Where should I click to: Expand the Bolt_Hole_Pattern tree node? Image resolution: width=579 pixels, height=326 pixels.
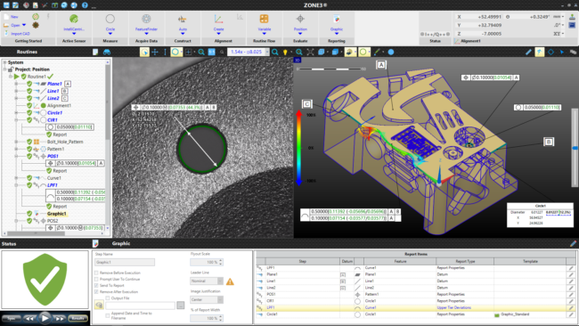[x=16, y=142]
